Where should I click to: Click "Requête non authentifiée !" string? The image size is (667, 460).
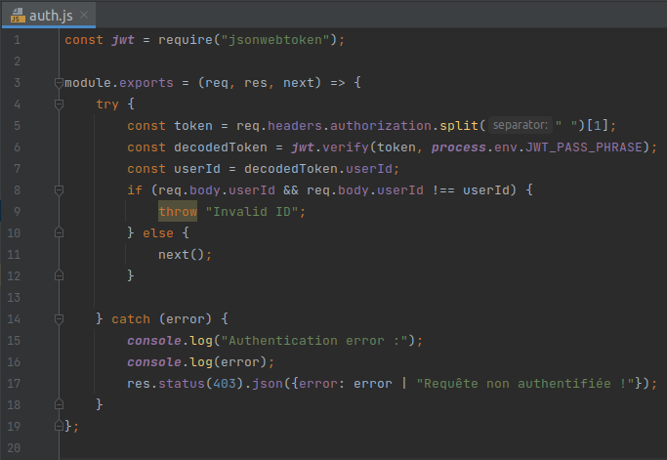(x=525, y=384)
